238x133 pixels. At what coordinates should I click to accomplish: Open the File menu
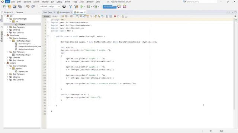[7, 1]
